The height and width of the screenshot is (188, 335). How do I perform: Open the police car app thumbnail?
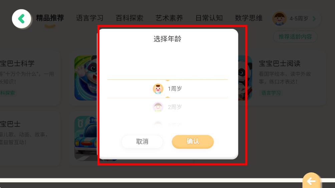[86, 138]
